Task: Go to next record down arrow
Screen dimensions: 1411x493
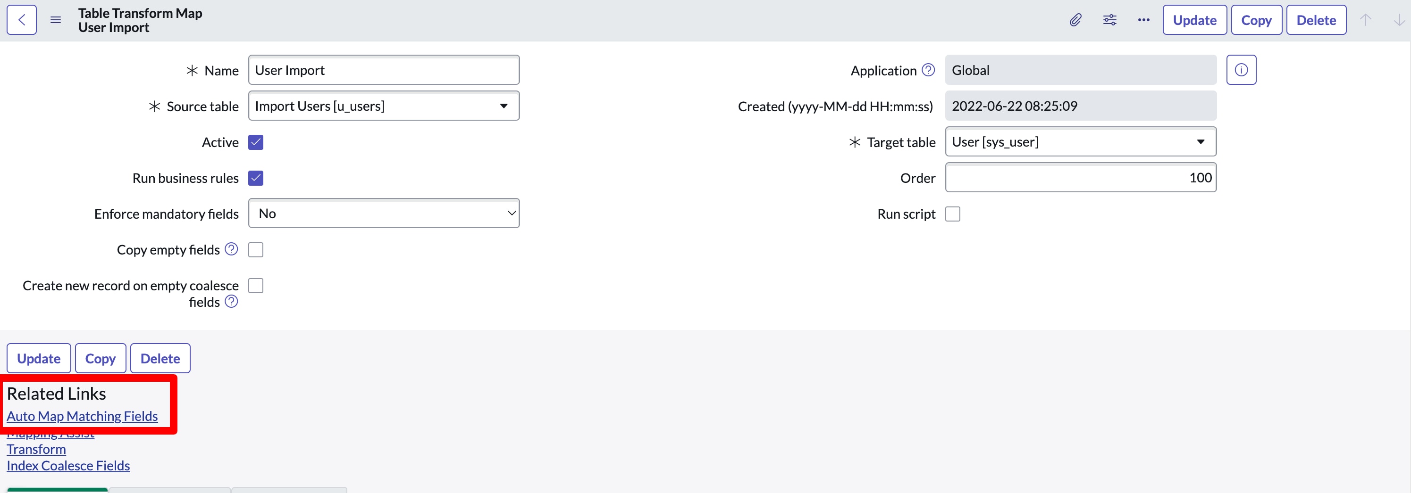Action: pyautogui.click(x=1398, y=20)
